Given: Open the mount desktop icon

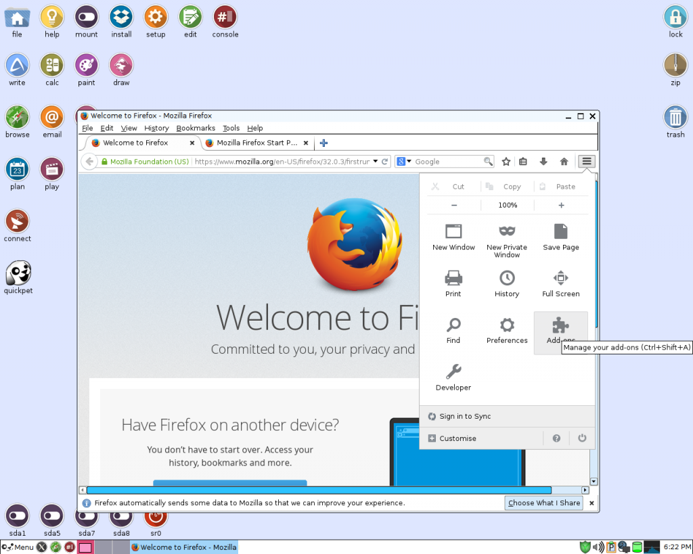Looking at the screenshot, I should (x=87, y=22).
